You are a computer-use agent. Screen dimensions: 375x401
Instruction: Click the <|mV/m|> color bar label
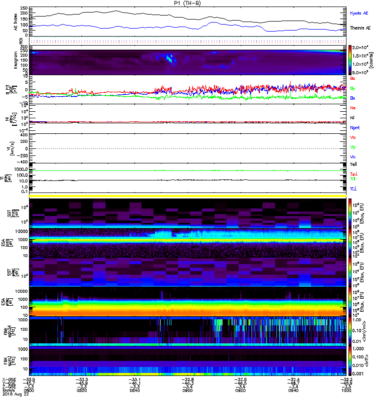[x=365, y=331]
